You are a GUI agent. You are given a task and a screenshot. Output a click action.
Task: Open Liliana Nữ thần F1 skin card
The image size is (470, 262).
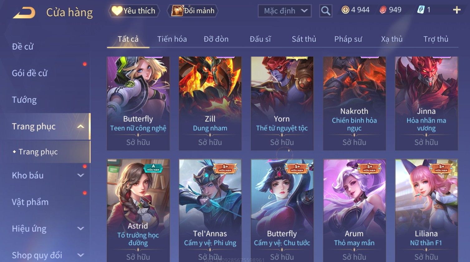coord(426,211)
